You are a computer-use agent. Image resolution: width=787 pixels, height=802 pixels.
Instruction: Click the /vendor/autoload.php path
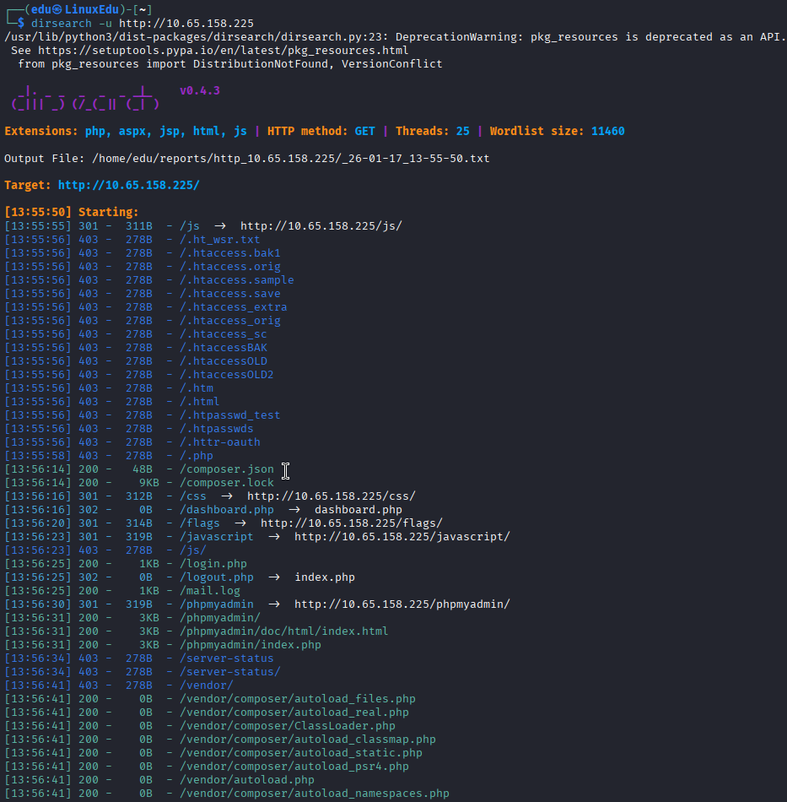[x=247, y=780]
